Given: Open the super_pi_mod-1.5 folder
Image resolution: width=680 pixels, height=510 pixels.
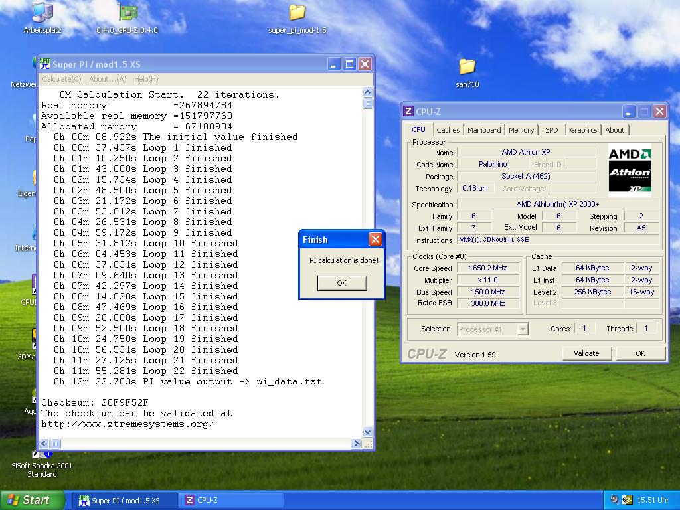Looking at the screenshot, I should click(297, 12).
